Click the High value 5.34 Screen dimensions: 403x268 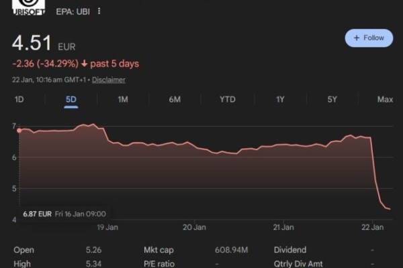[x=93, y=264]
